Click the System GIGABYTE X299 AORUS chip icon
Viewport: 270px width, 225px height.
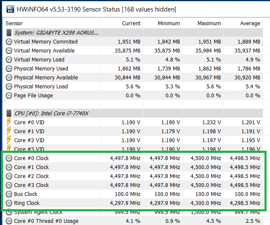[9, 32]
